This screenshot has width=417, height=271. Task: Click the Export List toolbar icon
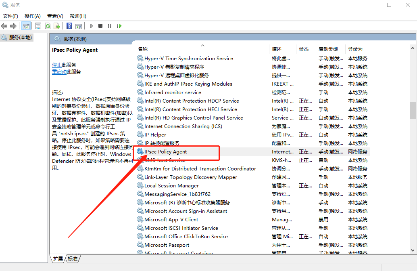[57, 26]
